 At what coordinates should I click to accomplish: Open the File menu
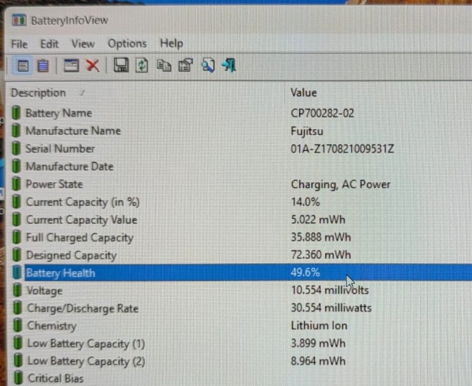point(19,44)
